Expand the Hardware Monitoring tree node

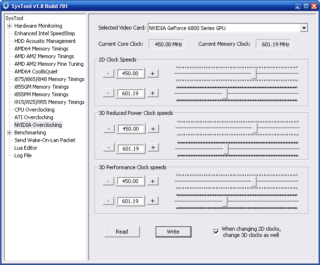(9, 26)
